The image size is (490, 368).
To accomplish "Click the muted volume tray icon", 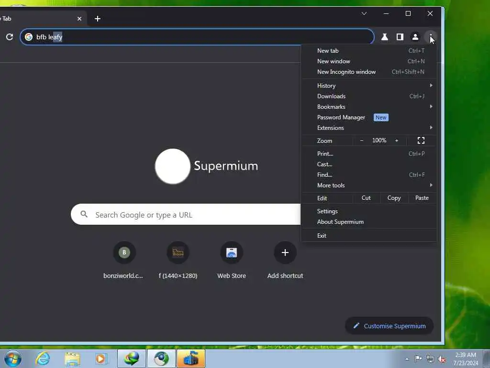I will [442, 359].
